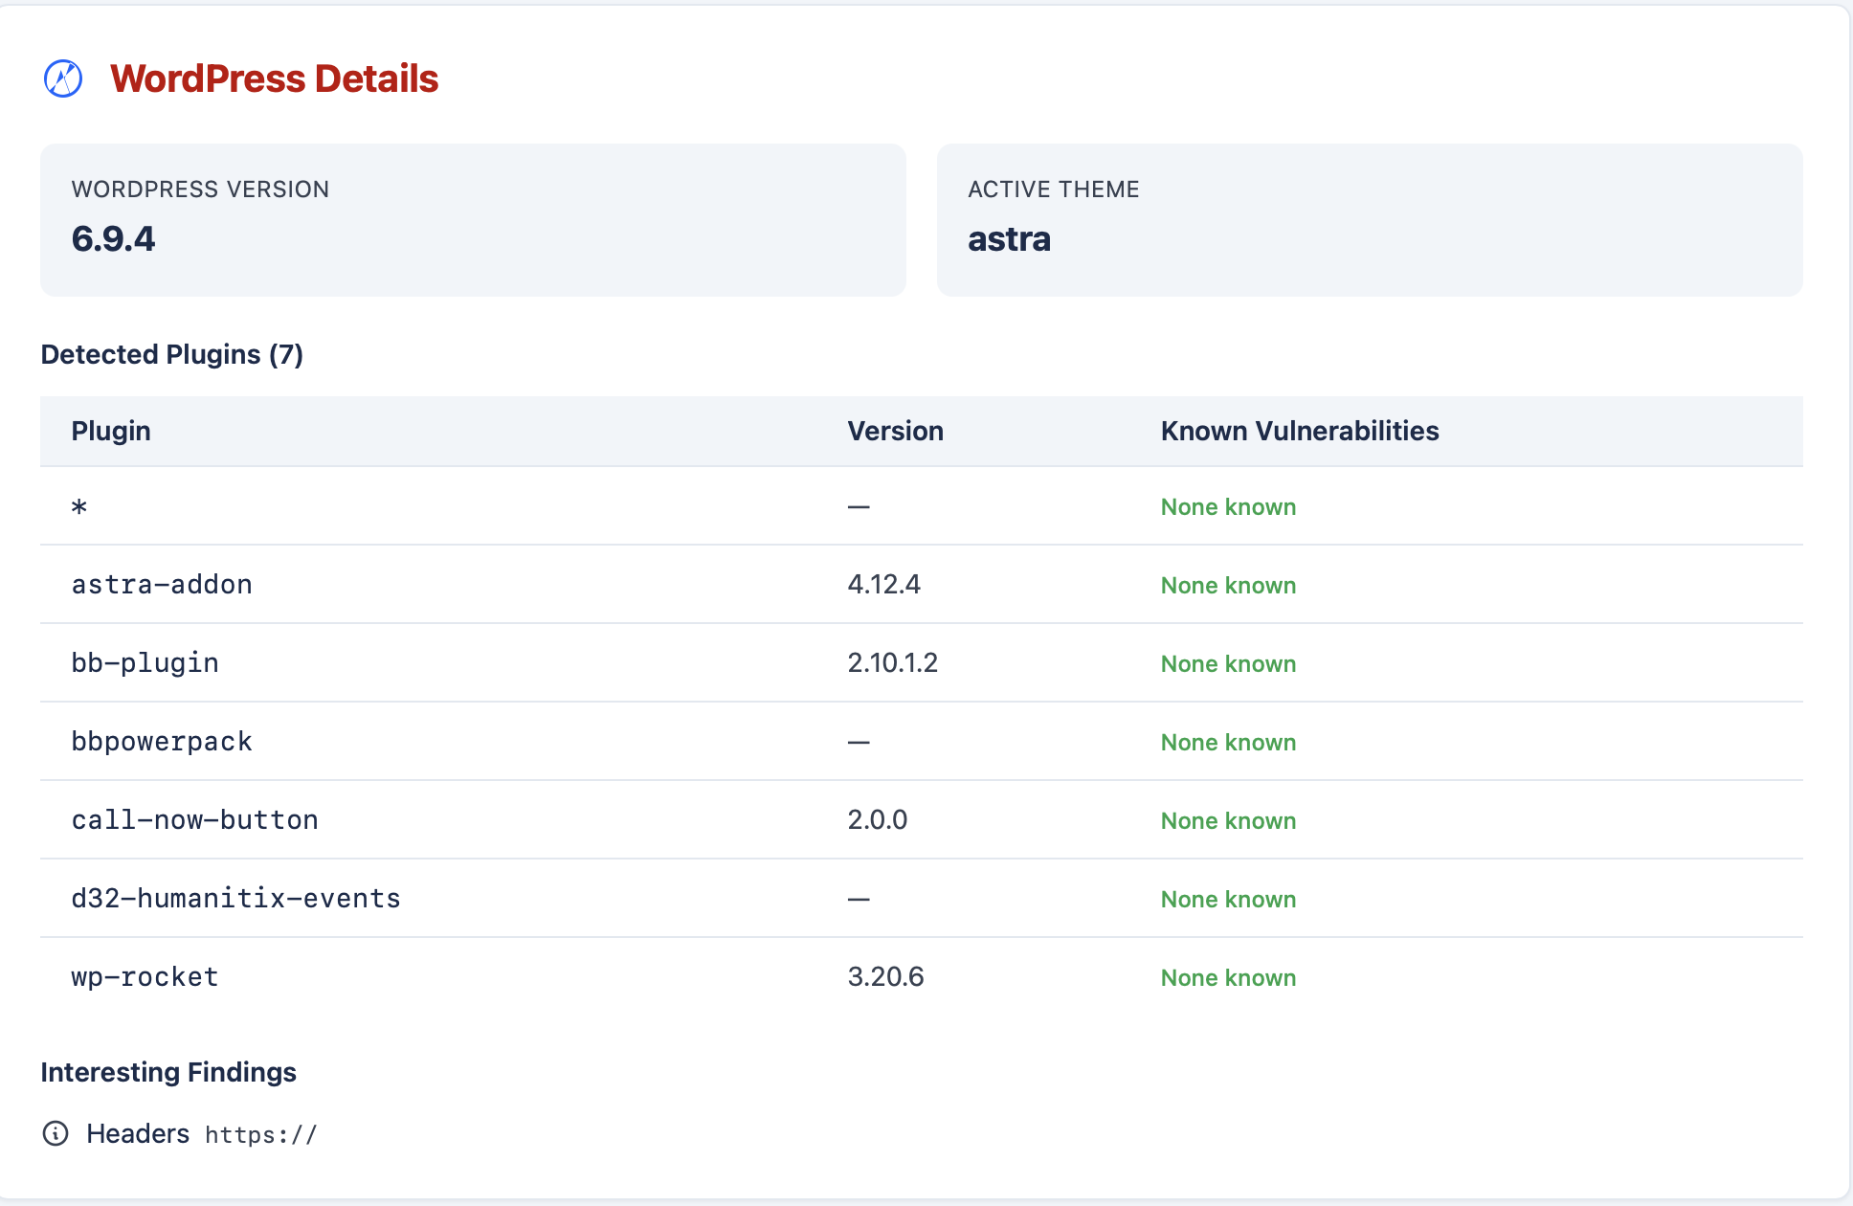The image size is (1853, 1206).
Task: Select the d32-humanitix-events plugin name
Action: point(236,898)
